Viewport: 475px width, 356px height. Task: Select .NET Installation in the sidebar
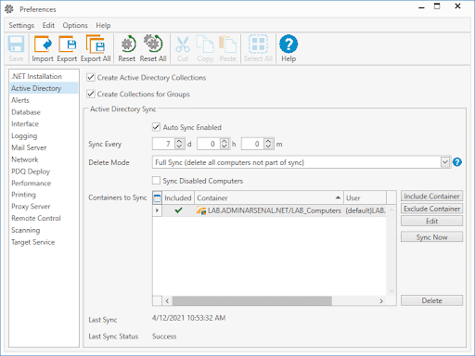pos(44,76)
